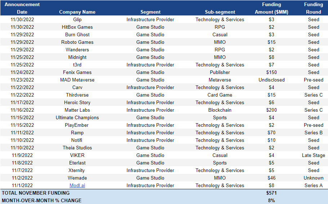Select the 11/2/2022 date cell
This screenshot has width=328, height=204.
(x=22, y=178)
